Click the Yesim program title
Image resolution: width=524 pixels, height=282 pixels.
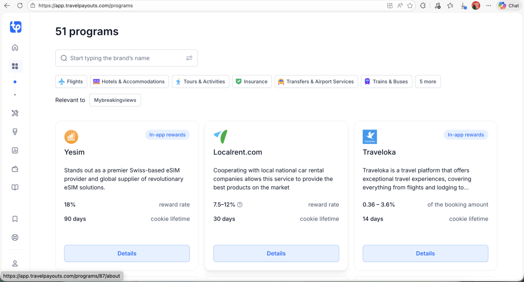pos(74,152)
